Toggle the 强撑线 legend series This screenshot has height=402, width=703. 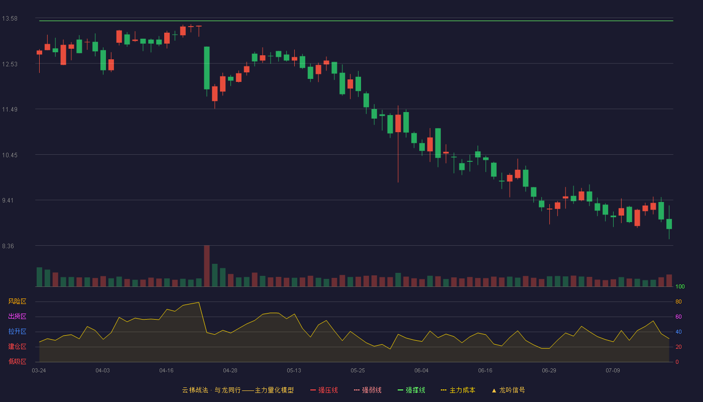[x=411, y=390]
